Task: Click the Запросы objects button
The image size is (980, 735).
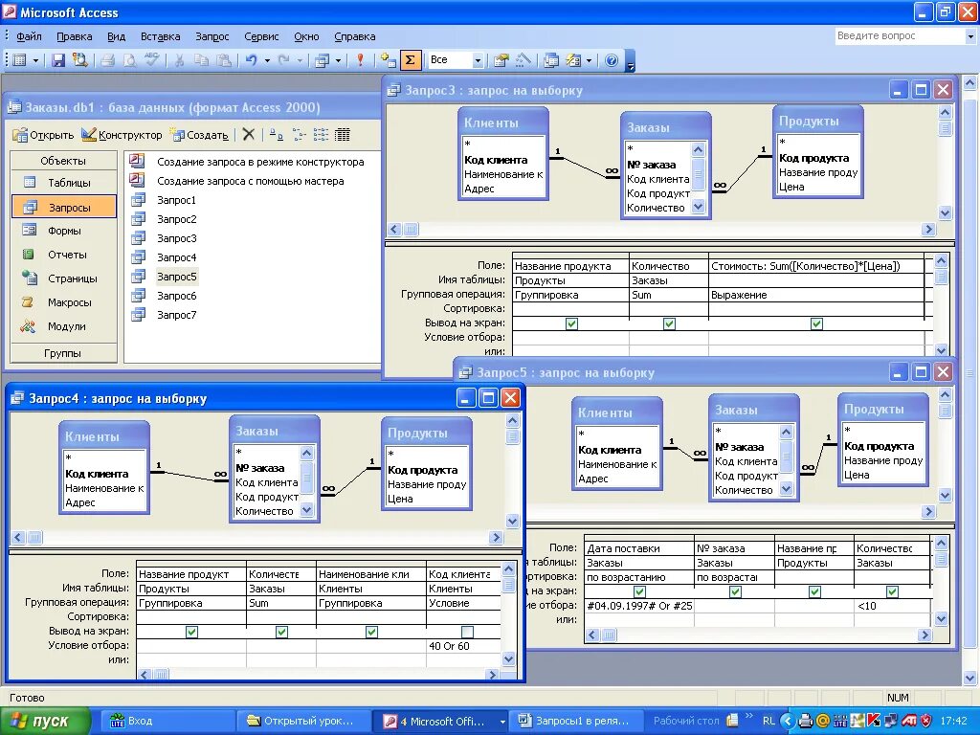Action: tap(64, 207)
